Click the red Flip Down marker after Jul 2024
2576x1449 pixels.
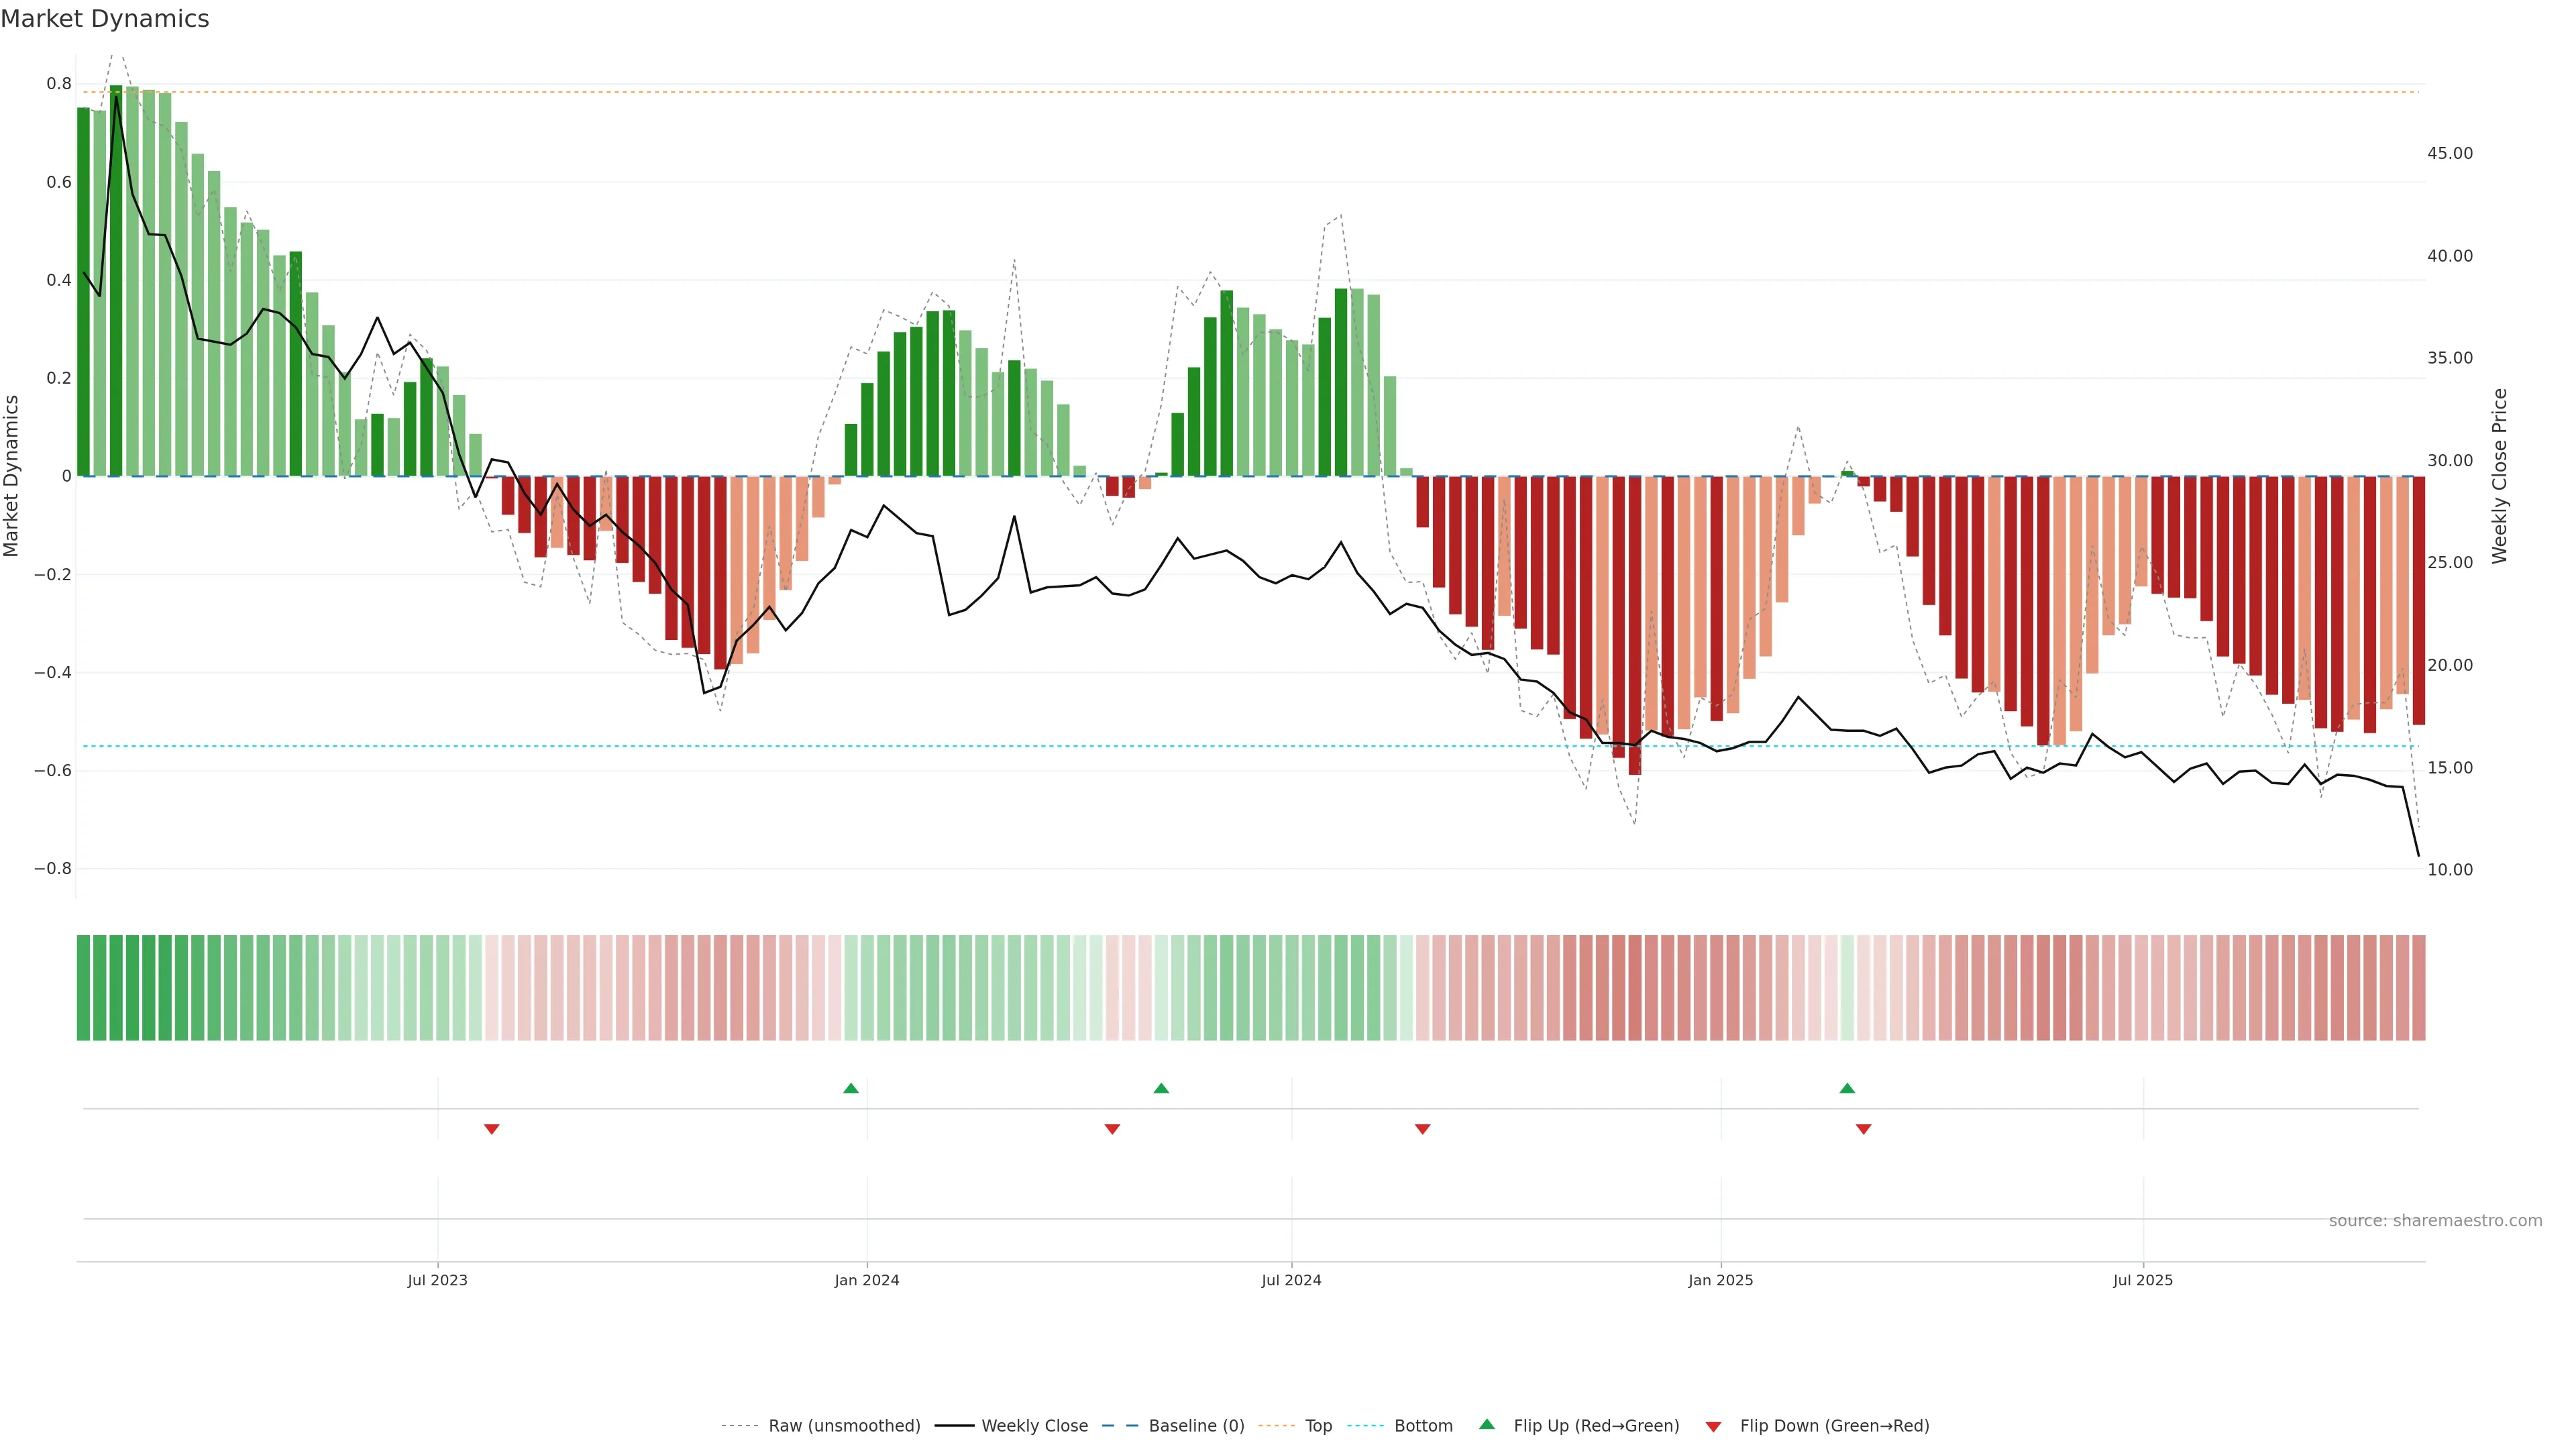coord(1423,1129)
